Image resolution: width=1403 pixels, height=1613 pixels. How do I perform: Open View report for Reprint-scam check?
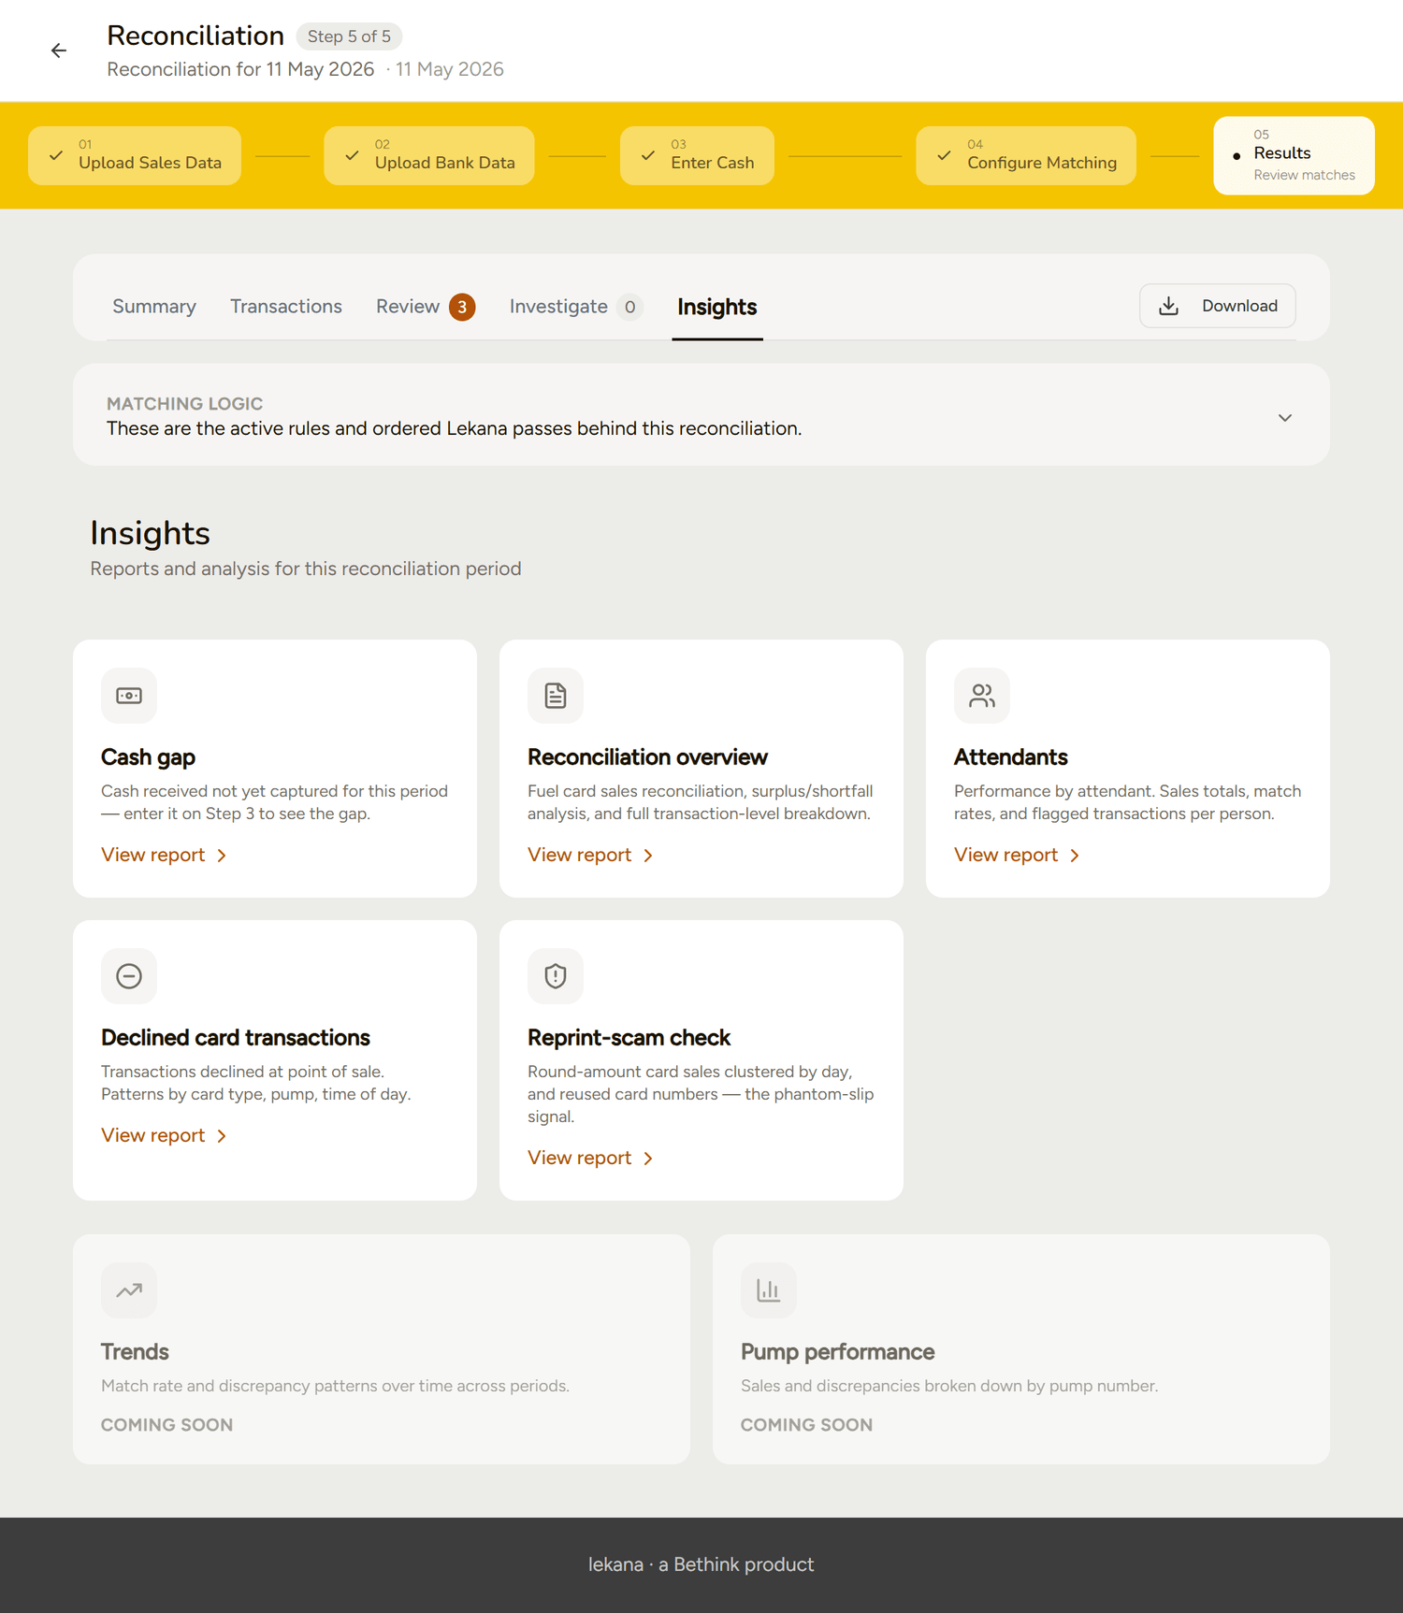point(590,1159)
